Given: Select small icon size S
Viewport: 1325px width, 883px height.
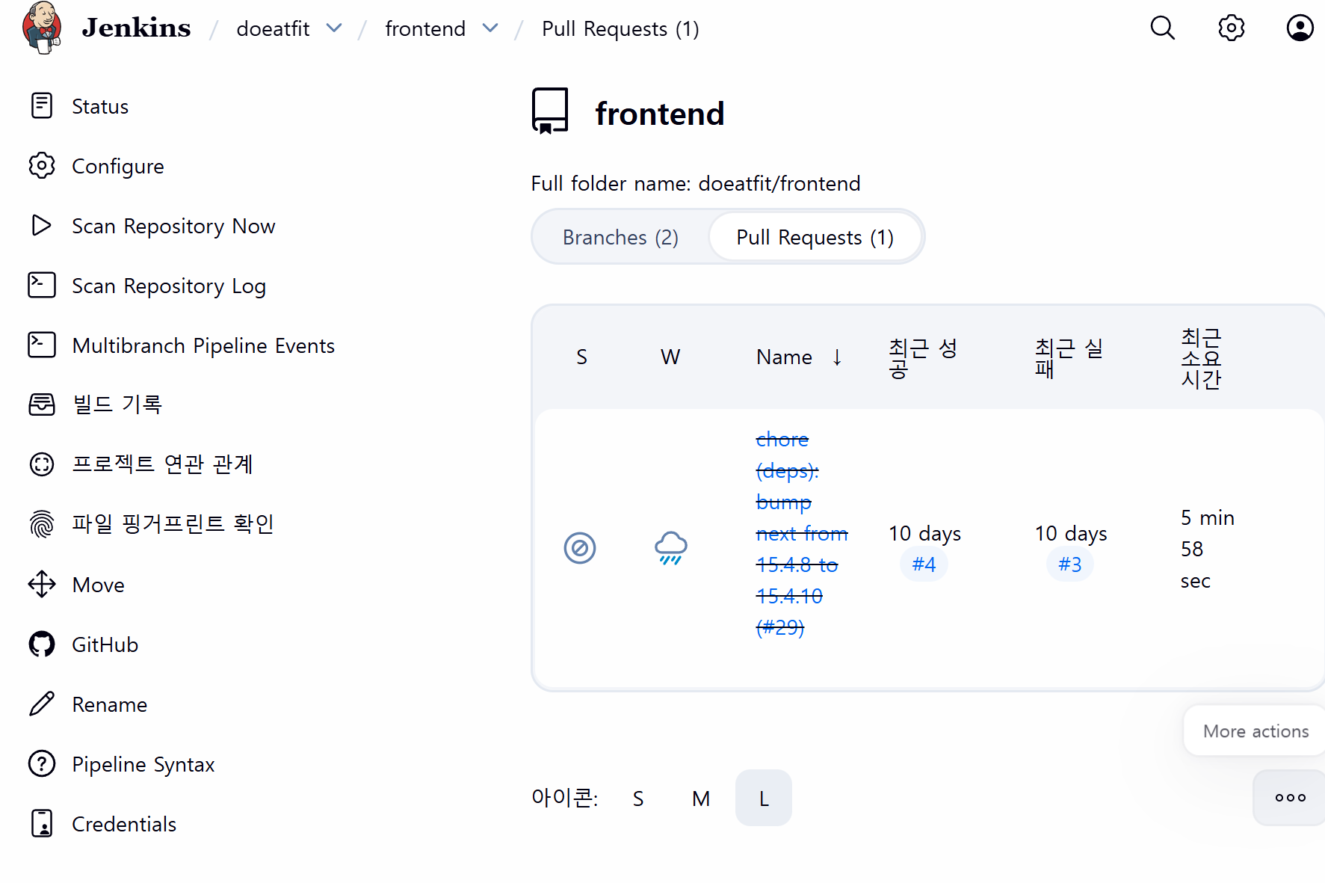Looking at the screenshot, I should pos(638,799).
